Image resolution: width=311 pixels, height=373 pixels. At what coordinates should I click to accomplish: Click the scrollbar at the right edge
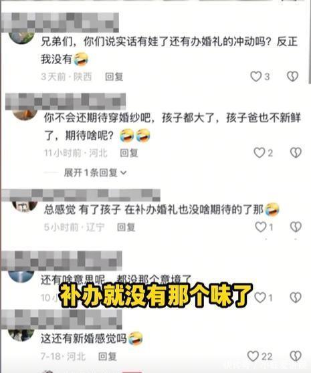pos(310,43)
